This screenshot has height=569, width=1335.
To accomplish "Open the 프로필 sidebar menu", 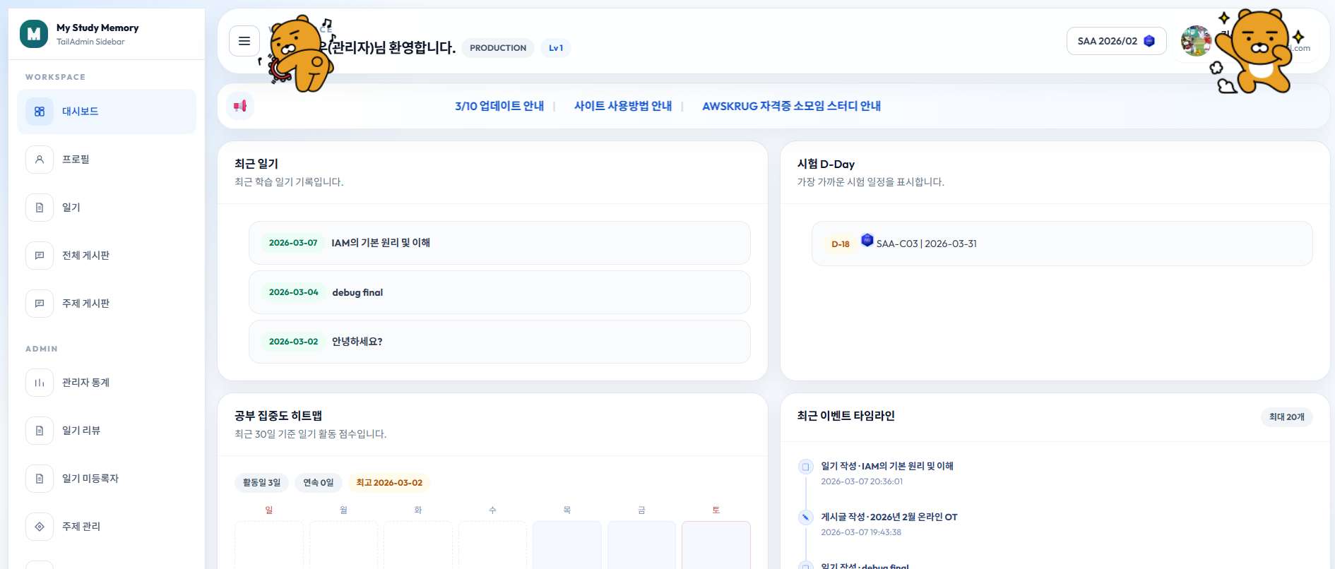I will point(107,160).
